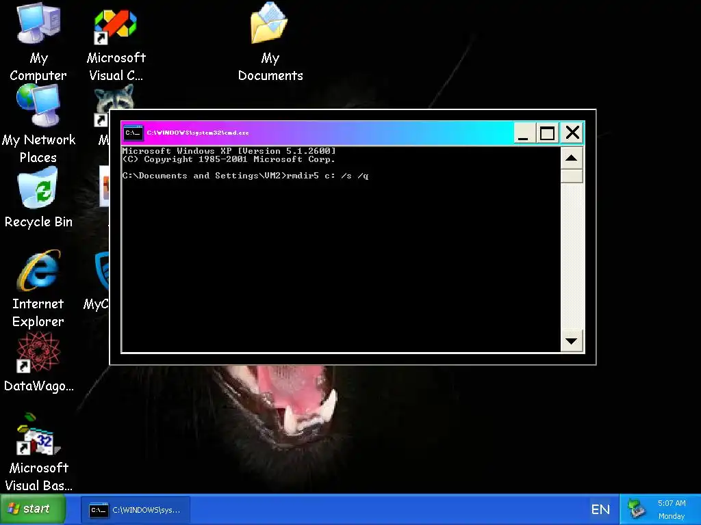Open Microsoft Visual C++ shortcut
Screen dimensions: 701x525
(116, 44)
